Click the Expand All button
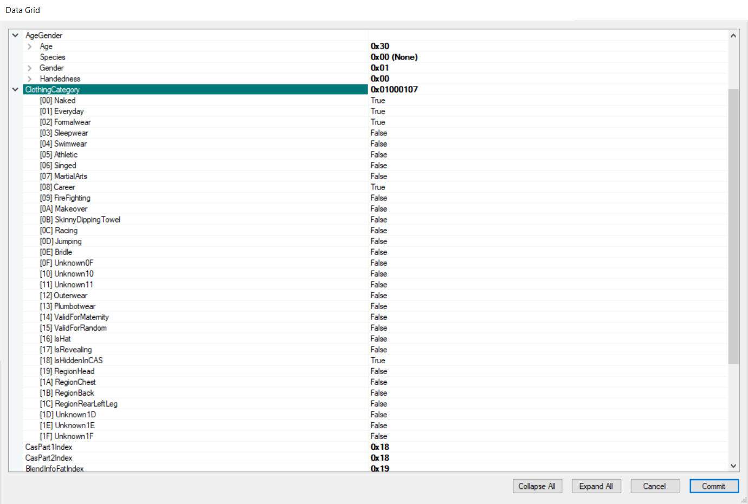Screen dimensions: 748x504 pyautogui.click(x=596, y=486)
